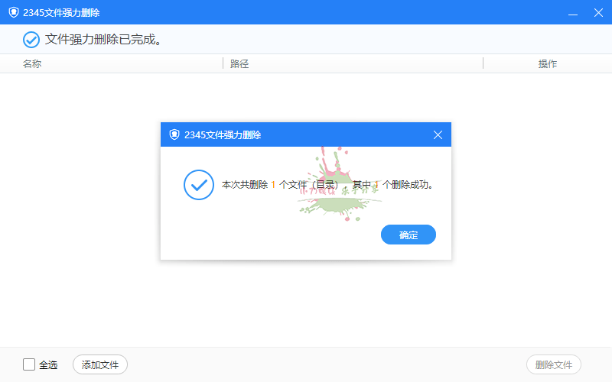This screenshot has height=382, width=612.
Task: Close the 2345文件强力删除 popup dialog
Action: pyautogui.click(x=438, y=134)
